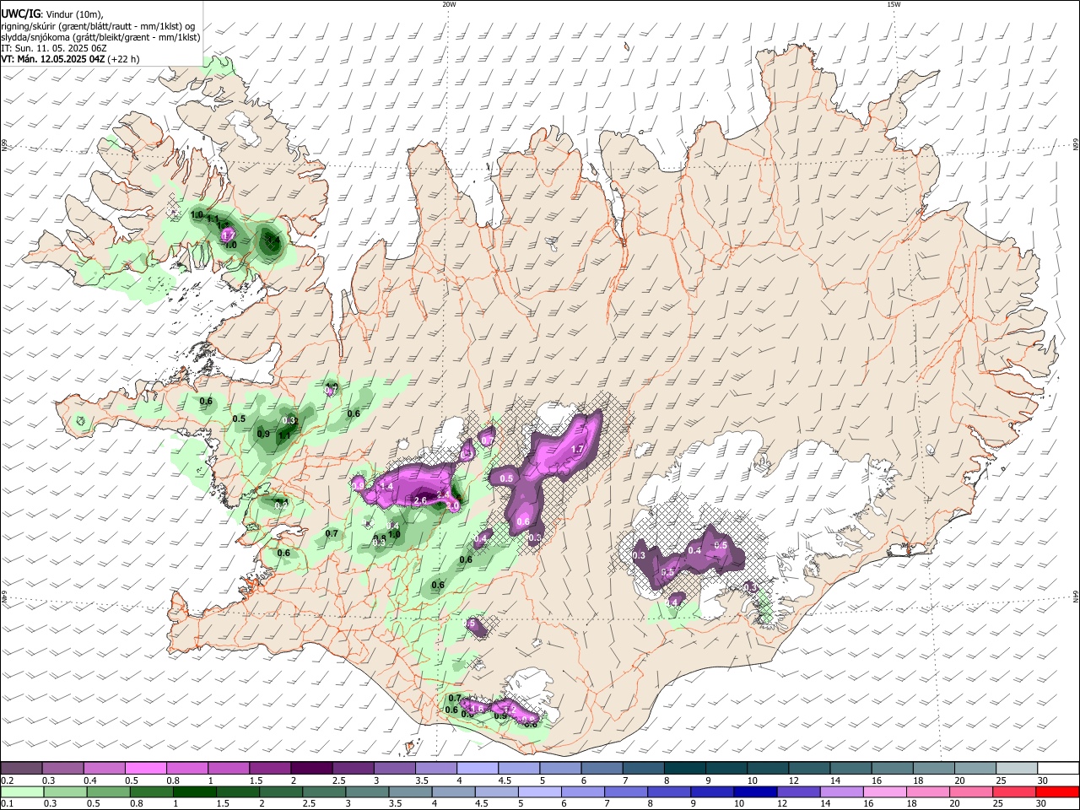The image size is (1080, 810).
Task: Click the 'slydda/snjókoma' legend description line
Action: click(x=100, y=37)
